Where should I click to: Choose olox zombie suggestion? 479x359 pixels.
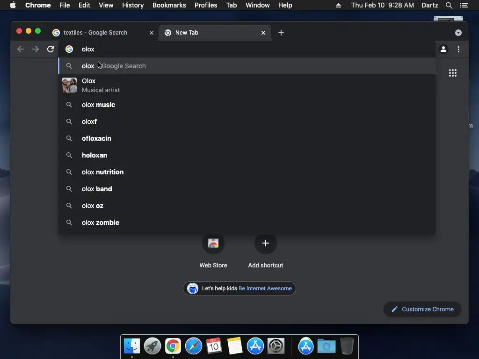click(x=247, y=222)
